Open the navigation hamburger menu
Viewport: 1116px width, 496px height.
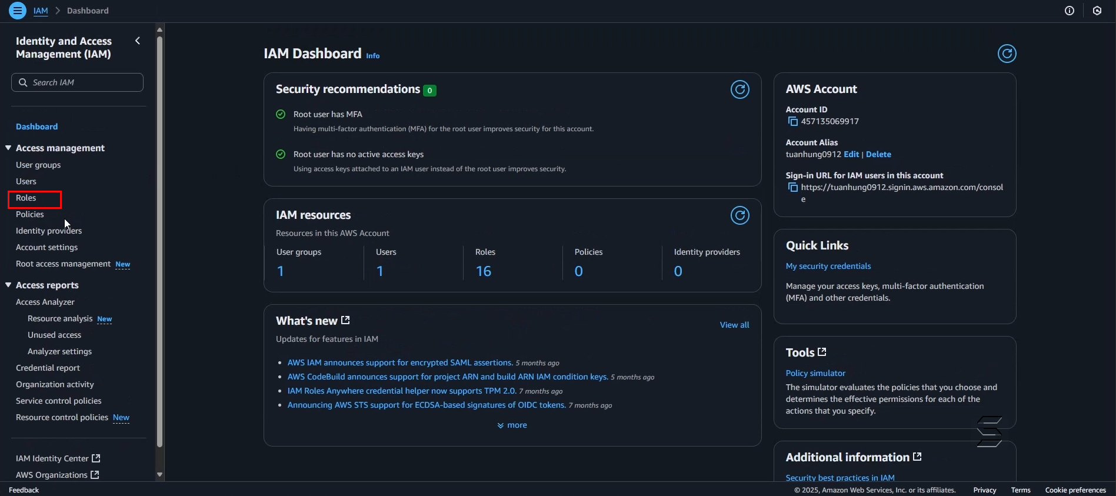pyautogui.click(x=18, y=11)
